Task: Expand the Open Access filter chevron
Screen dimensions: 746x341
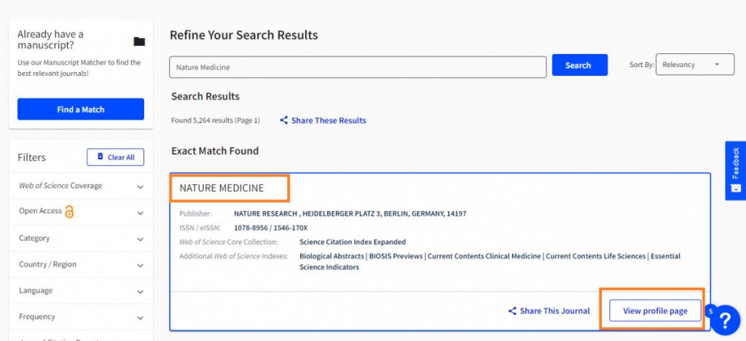Action: pos(140,213)
